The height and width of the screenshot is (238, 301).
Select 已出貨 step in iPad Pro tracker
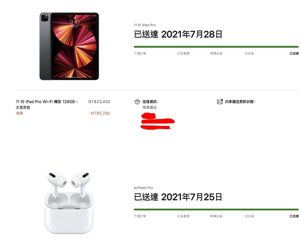coord(249,53)
